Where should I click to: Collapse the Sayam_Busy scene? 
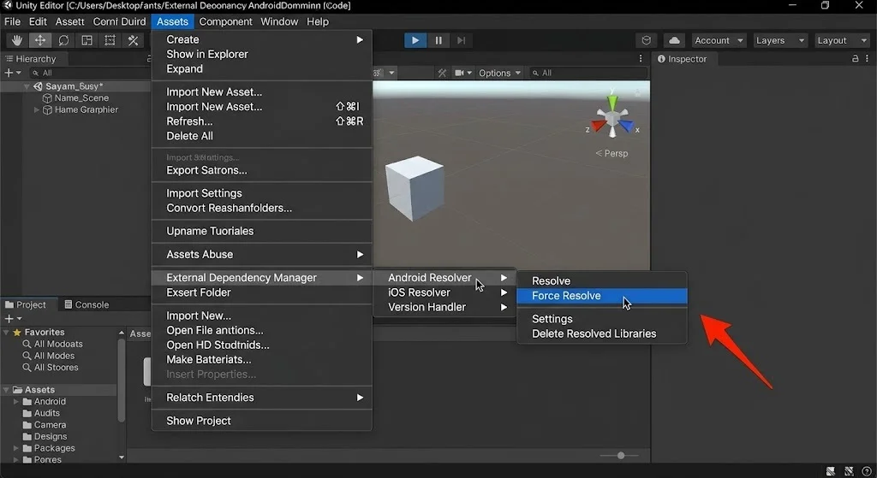27,86
